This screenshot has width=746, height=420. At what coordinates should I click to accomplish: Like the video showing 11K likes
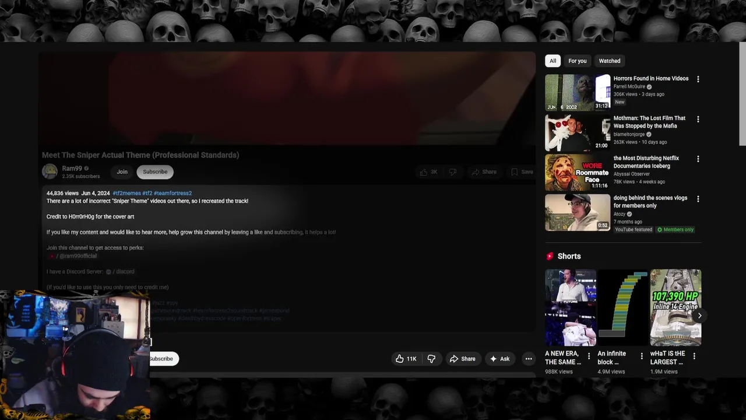(x=406, y=359)
